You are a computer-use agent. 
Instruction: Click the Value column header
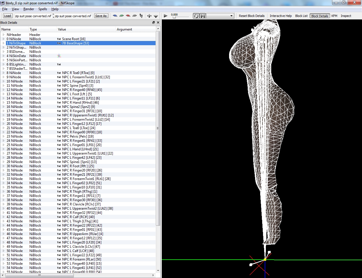click(86, 29)
